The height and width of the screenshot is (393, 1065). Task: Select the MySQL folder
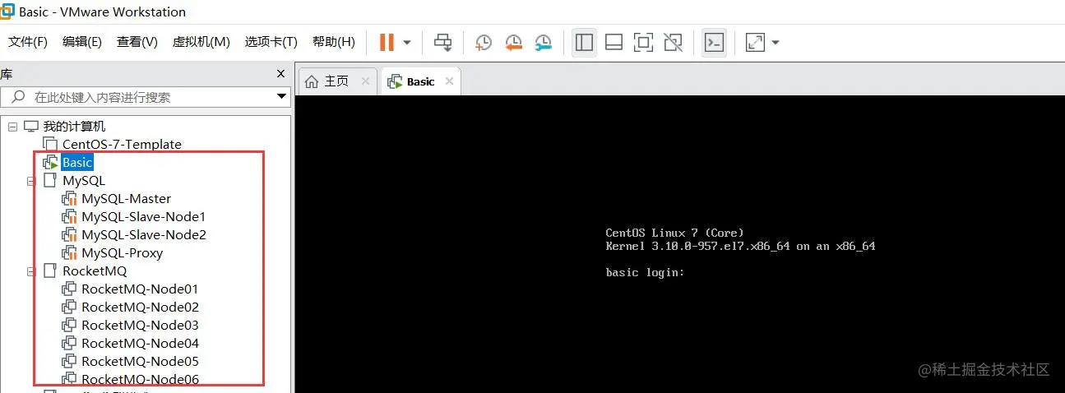(84, 181)
